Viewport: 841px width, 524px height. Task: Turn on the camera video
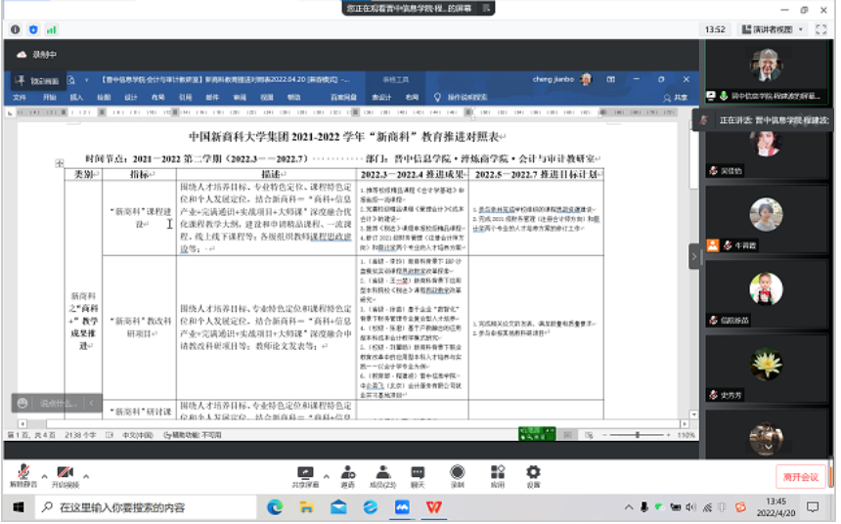65,473
